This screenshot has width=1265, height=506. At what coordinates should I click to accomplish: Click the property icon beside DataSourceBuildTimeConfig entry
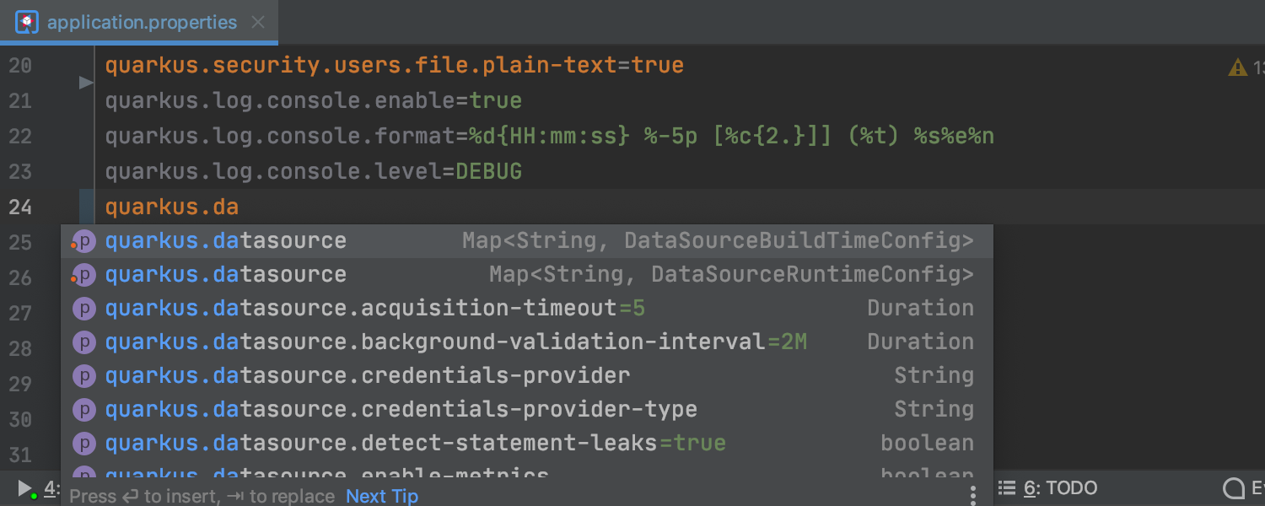83,241
